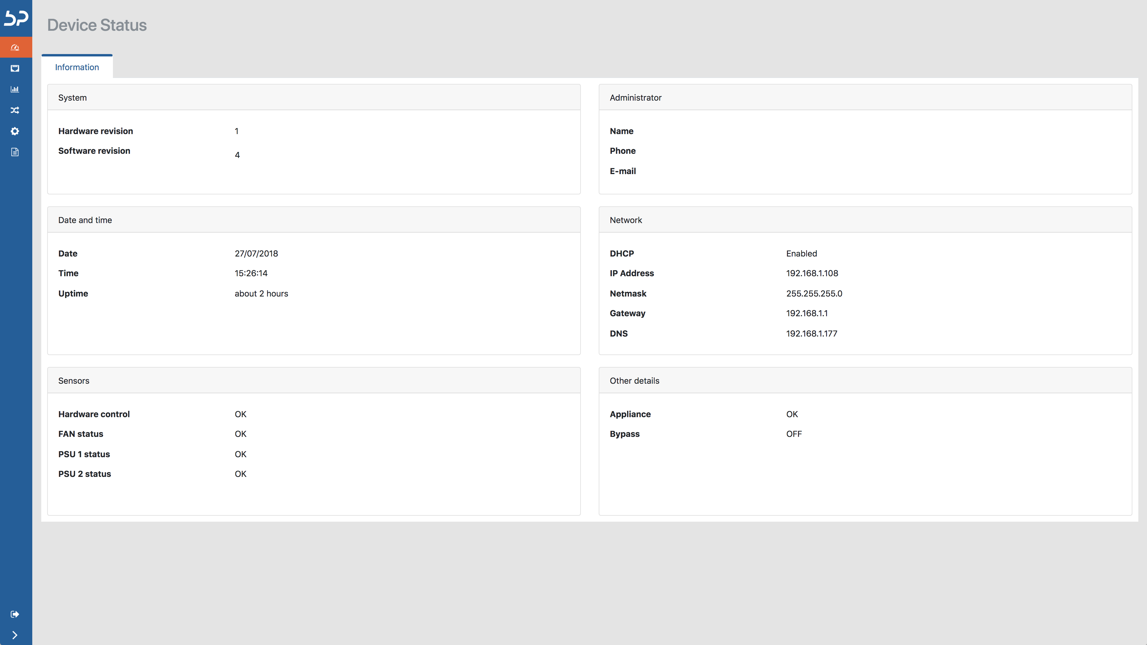Click the logout icon in sidebar
1147x645 pixels.
[x=15, y=614]
